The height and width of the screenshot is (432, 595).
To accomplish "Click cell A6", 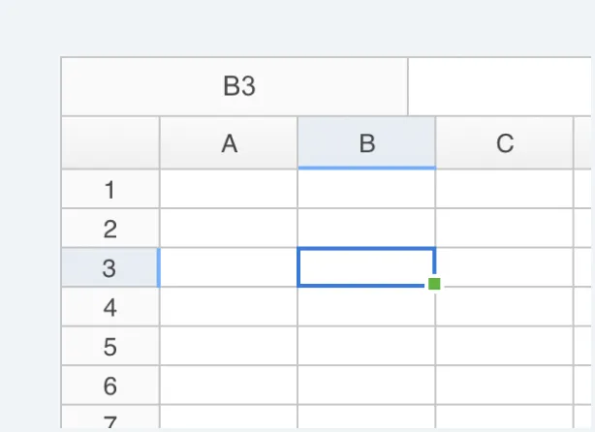I will 229,386.
